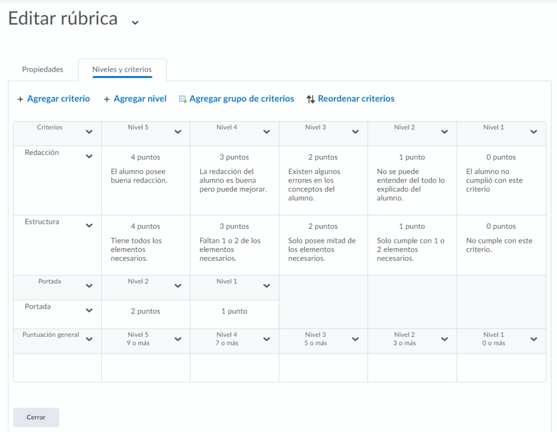Click the plus icon beside Agregar nivel
Screen dimensions: 557x432
107,99
